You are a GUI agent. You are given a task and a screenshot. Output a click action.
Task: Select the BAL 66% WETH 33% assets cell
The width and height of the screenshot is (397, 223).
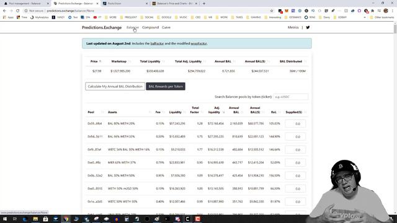(122, 136)
